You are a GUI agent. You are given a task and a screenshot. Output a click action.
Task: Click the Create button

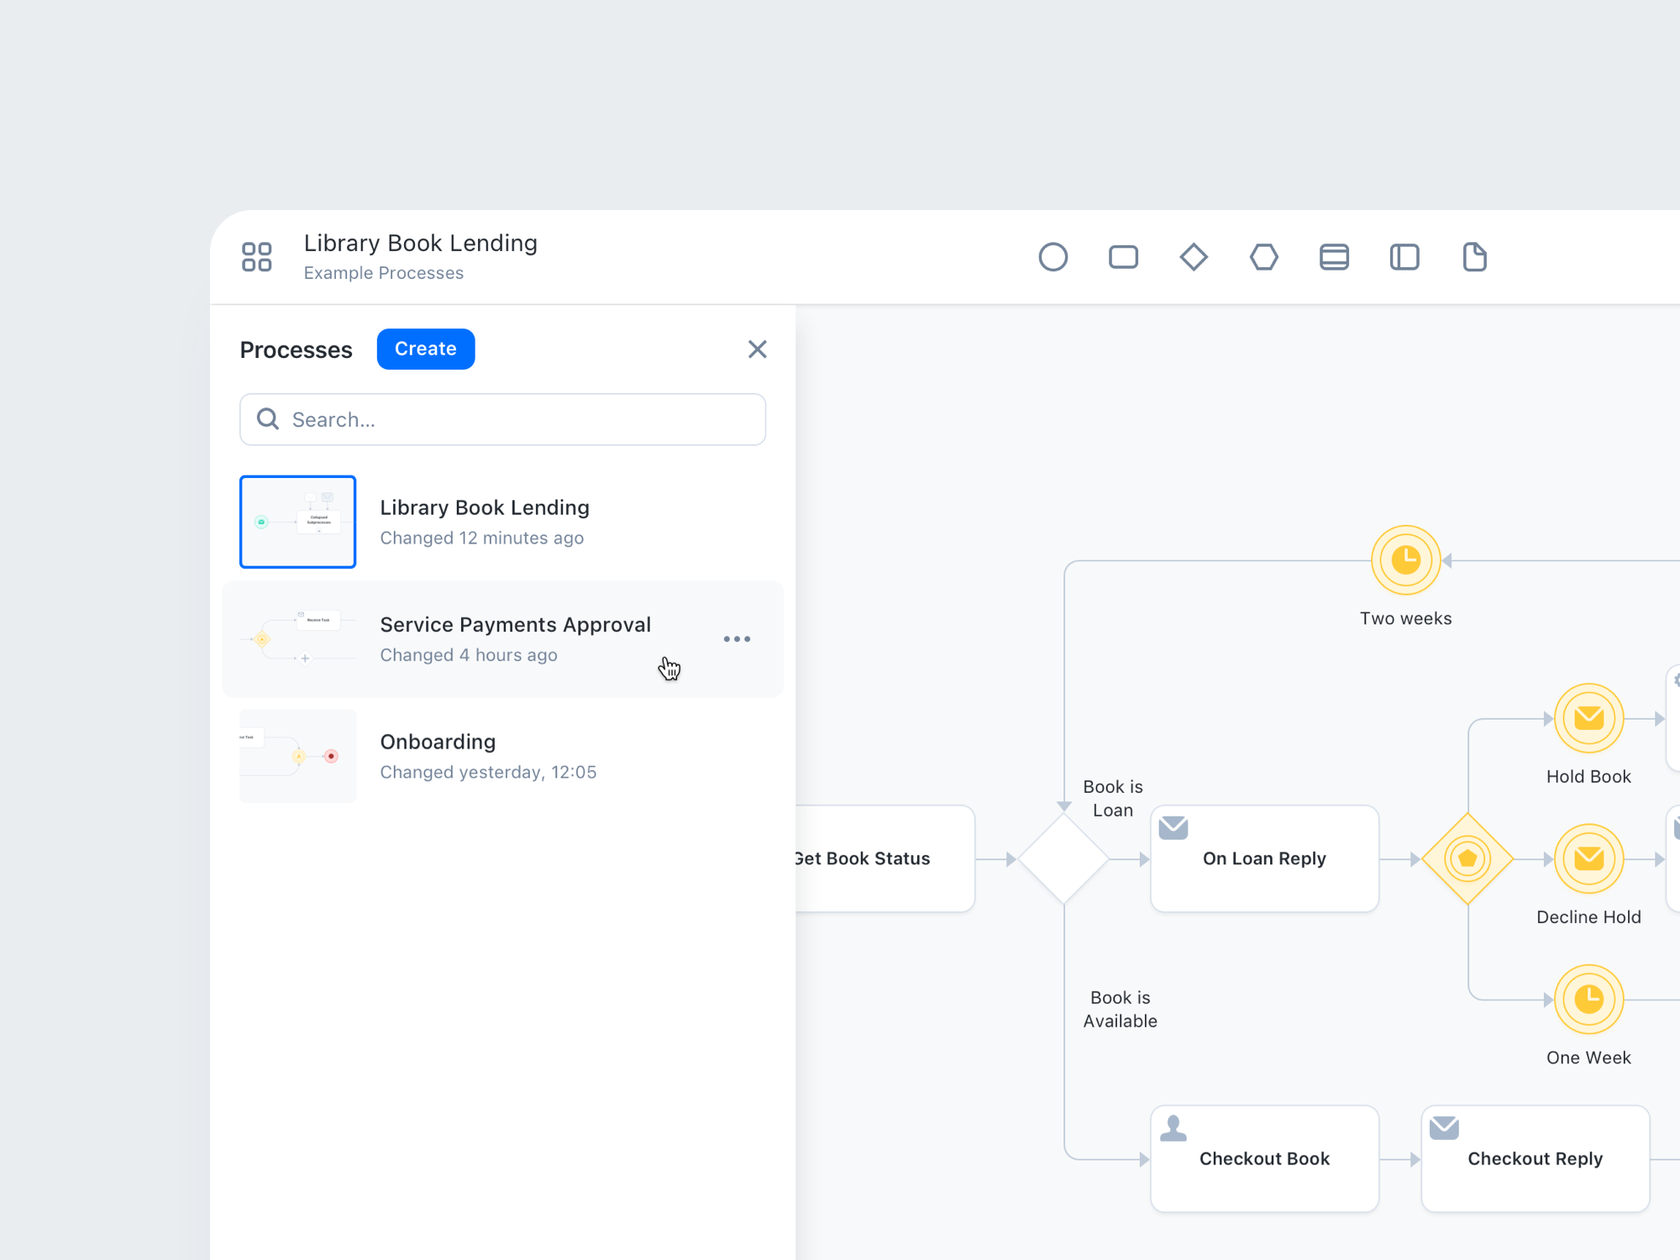(x=425, y=349)
